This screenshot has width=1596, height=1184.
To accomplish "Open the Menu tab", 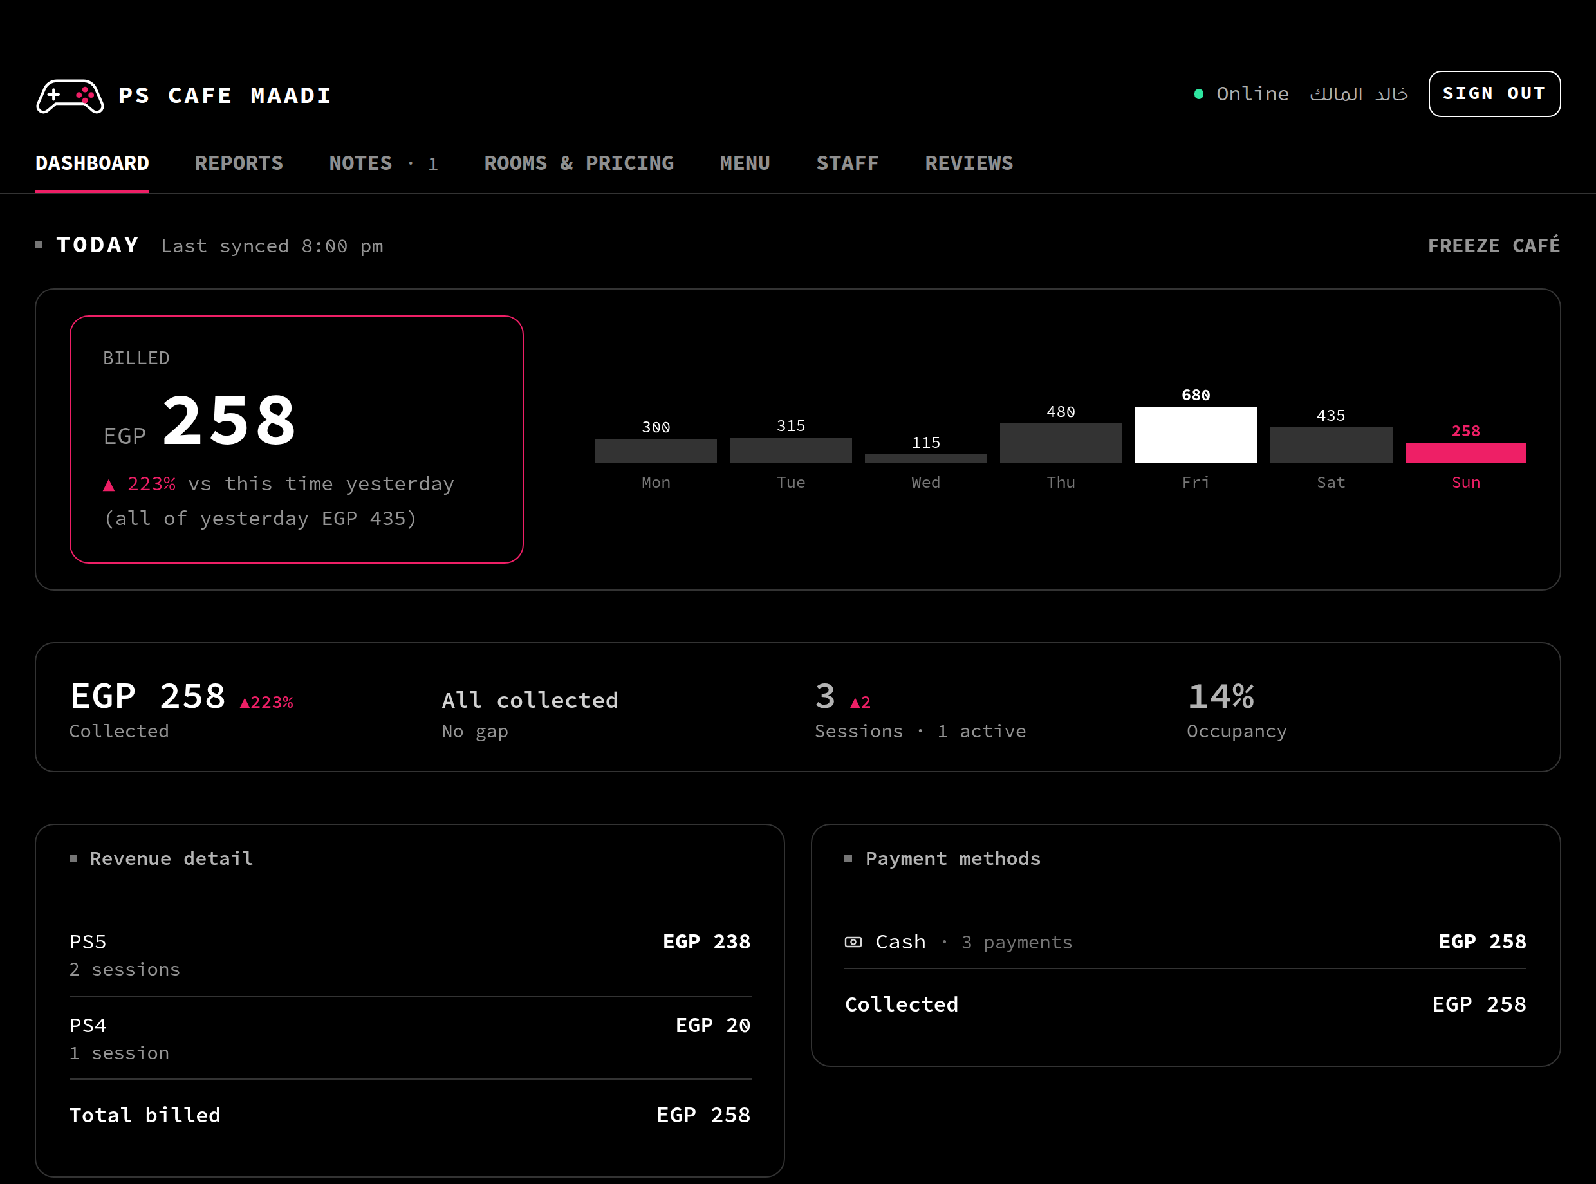I will click(x=745, y=163).
